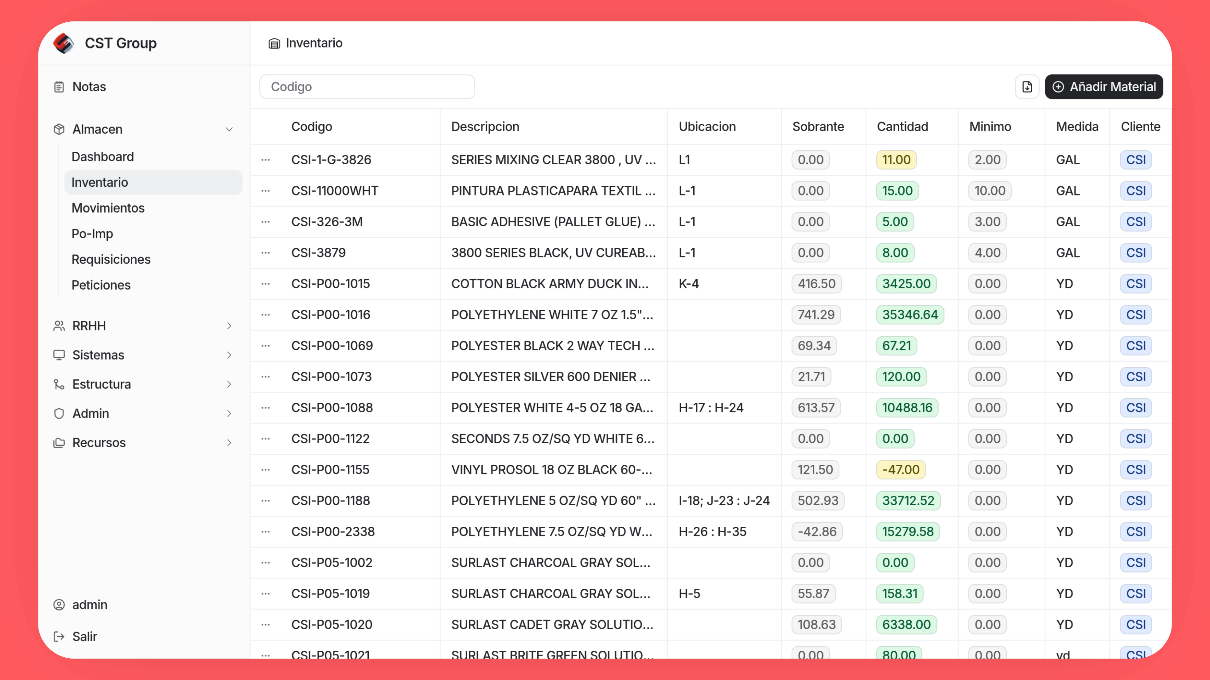The height and width of the screenshot is (680, 1210).
Task: Click the Añadir Material button
Action: click(x=1103, y=87)
